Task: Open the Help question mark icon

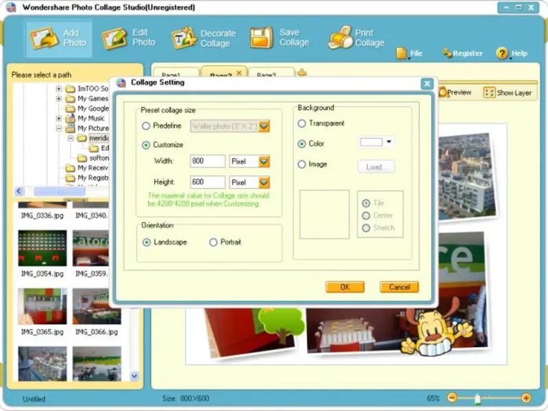Action: (502, 53)
